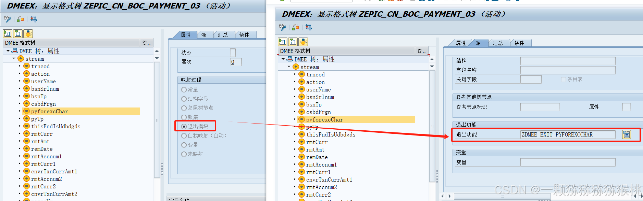
Task: Switch to 源 tab in left window
Action: 204,35
